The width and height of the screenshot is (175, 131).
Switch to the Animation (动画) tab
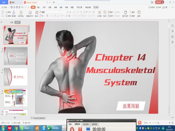(56, 7)
